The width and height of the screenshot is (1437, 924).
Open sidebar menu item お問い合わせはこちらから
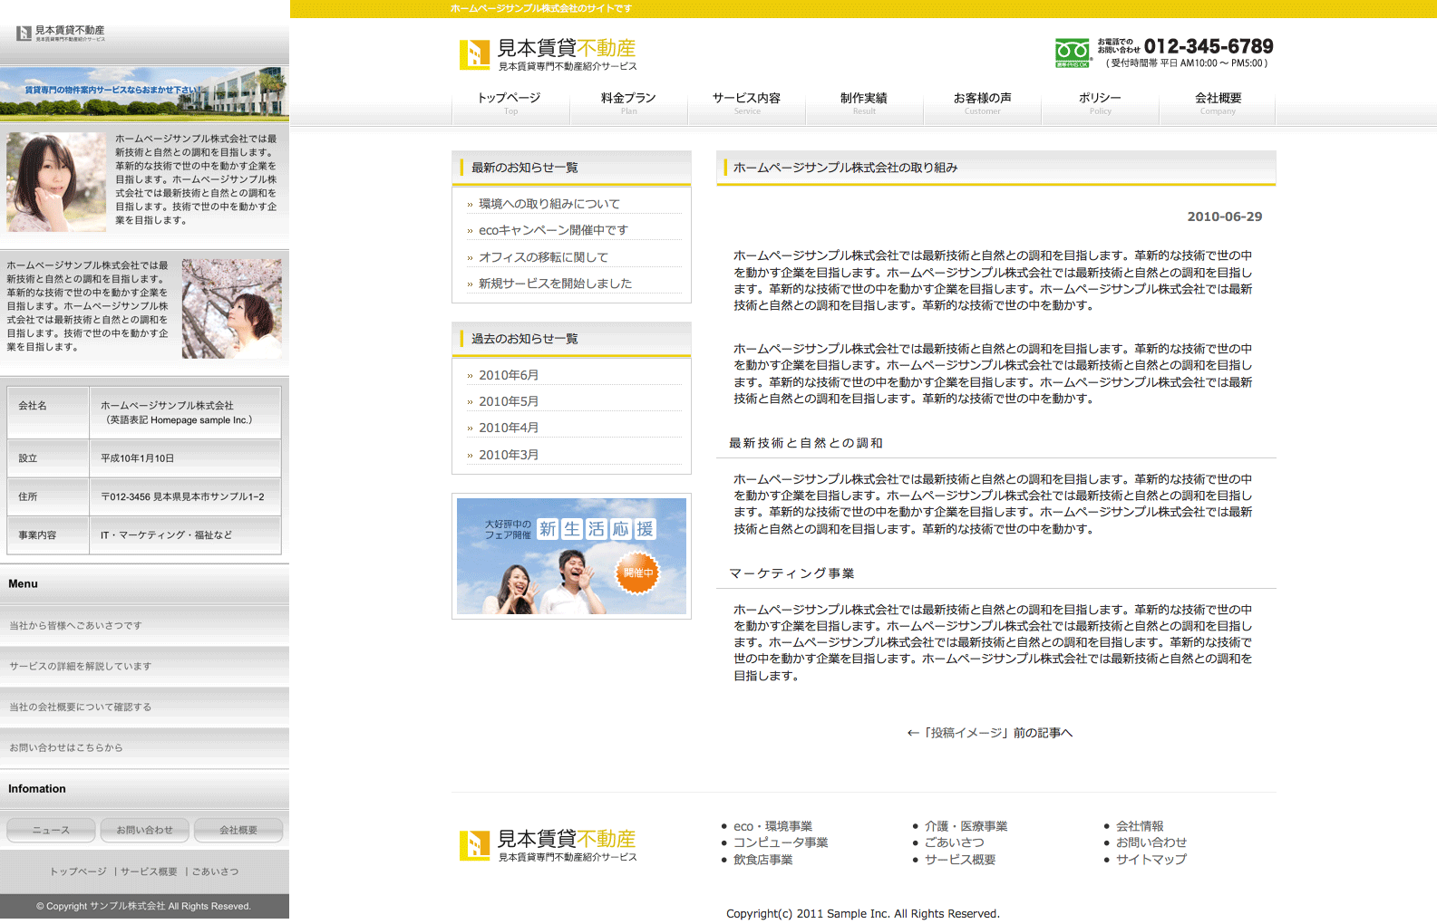[66, 748]
